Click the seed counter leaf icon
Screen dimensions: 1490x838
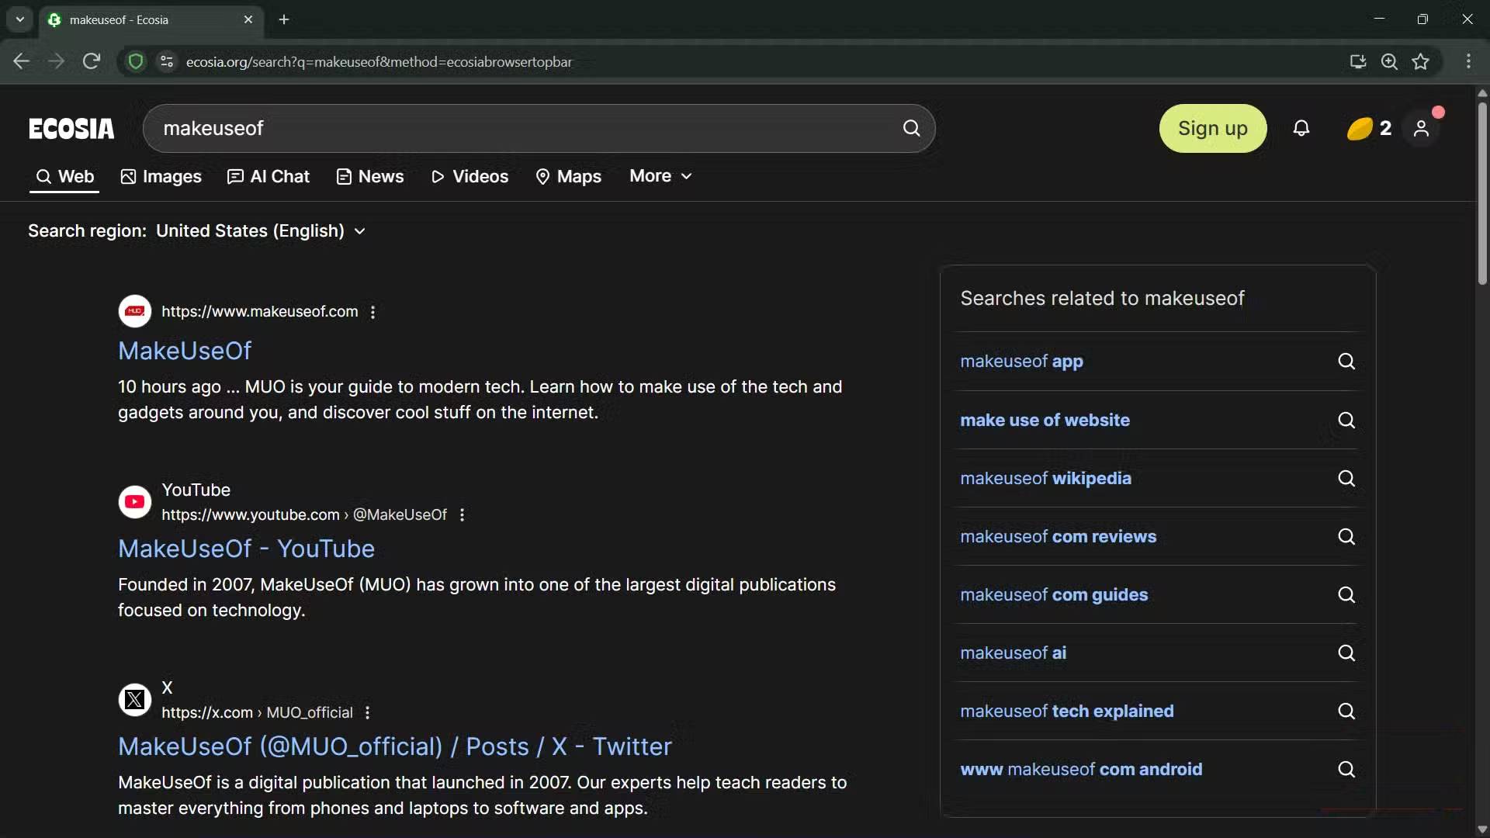coord(1360,128)
